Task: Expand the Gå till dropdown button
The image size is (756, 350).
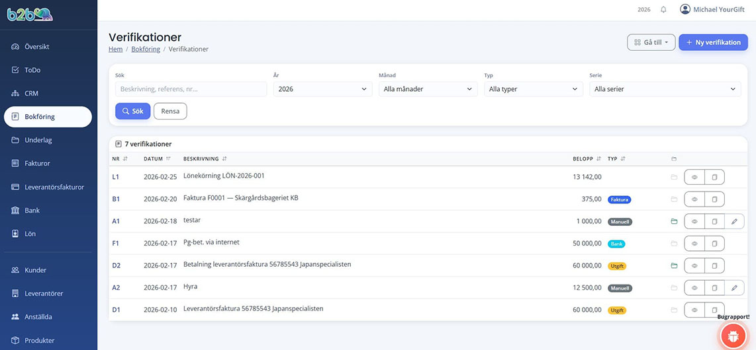Action: pyautogui.click(x=651, y=42)
